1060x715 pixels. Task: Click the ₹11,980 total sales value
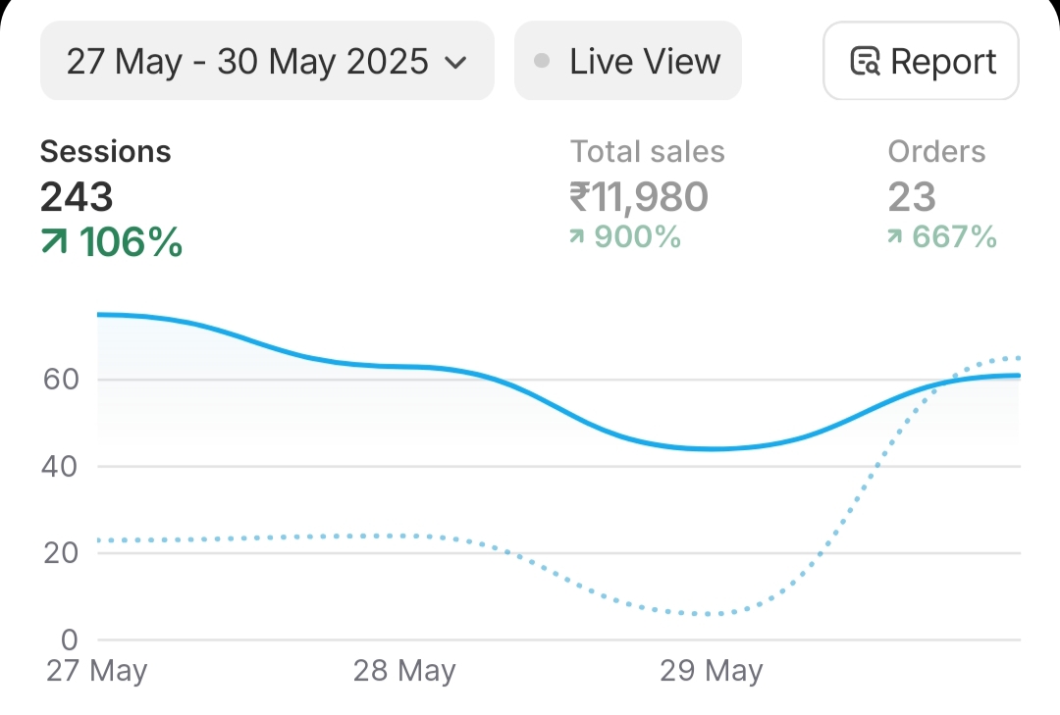tap(639, 197)
